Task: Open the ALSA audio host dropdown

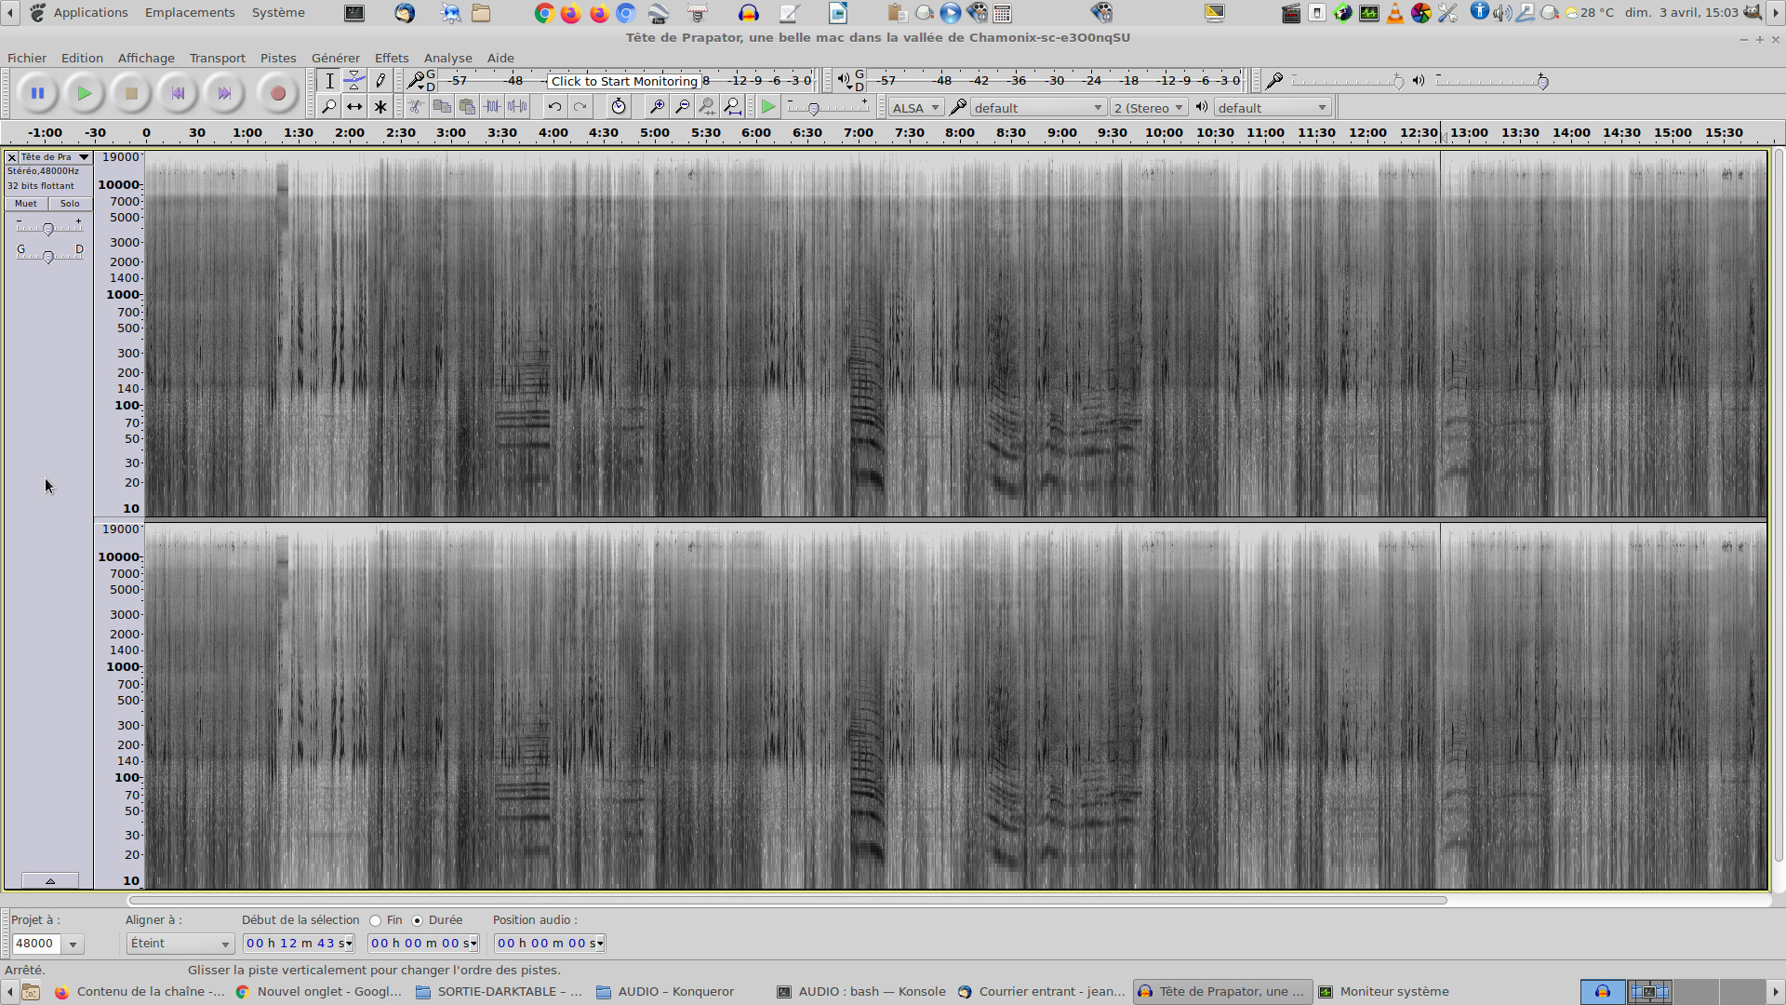Action: point(915,108)
